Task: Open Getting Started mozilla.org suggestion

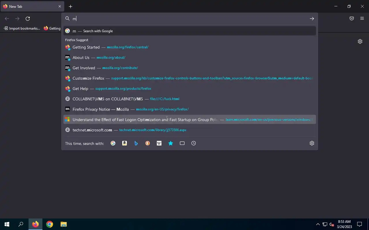Action: 190,47
